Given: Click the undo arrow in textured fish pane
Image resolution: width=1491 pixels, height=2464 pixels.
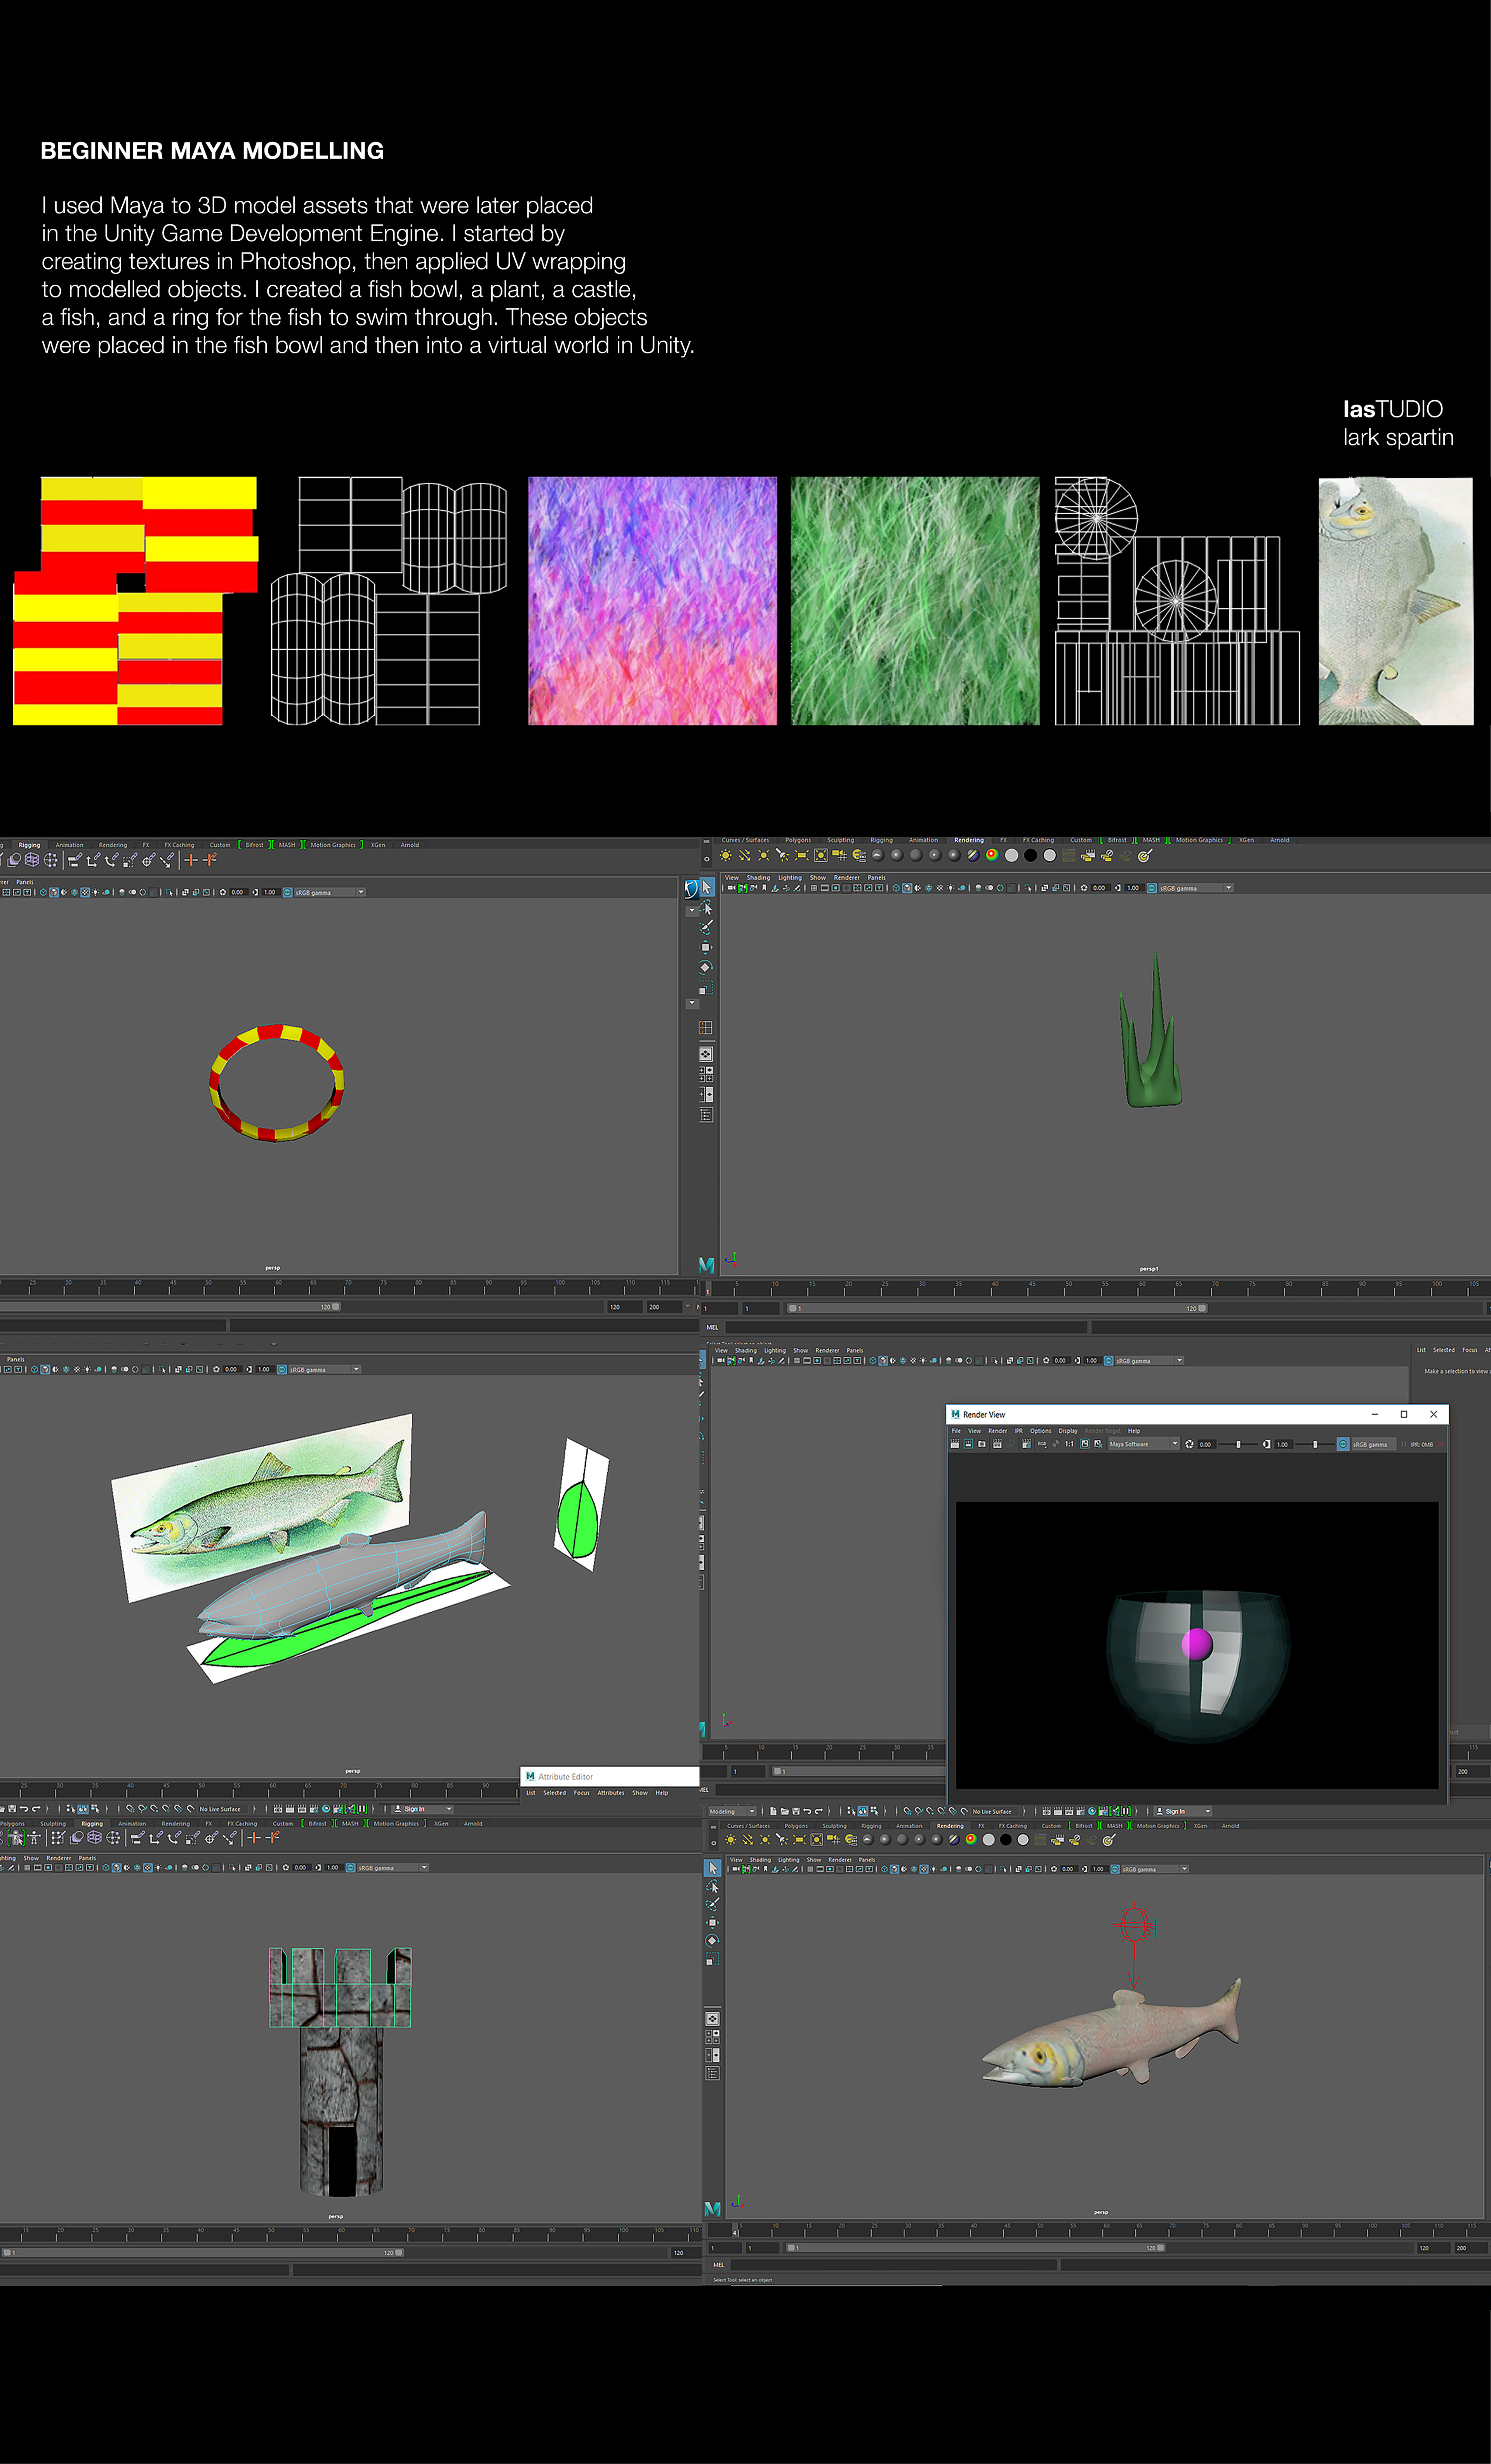Looking at the screenshot, I should (807, 1811).
